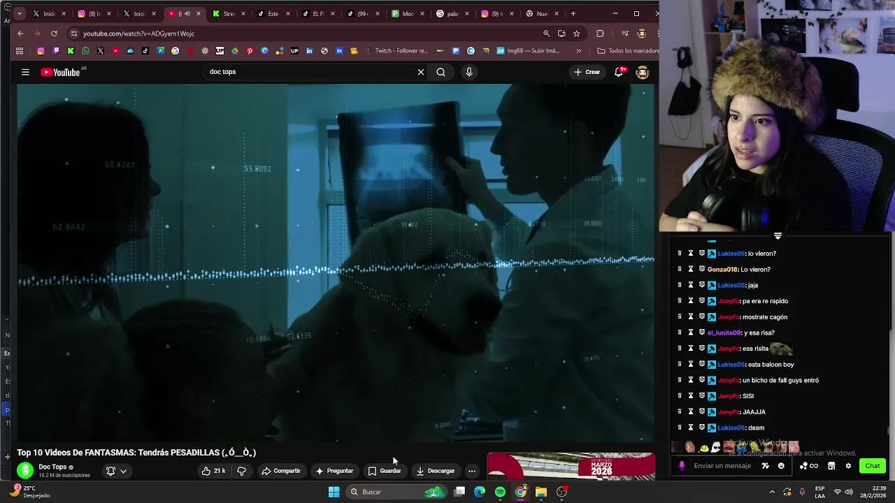Click the green Chat button

[x=873, y=466]
